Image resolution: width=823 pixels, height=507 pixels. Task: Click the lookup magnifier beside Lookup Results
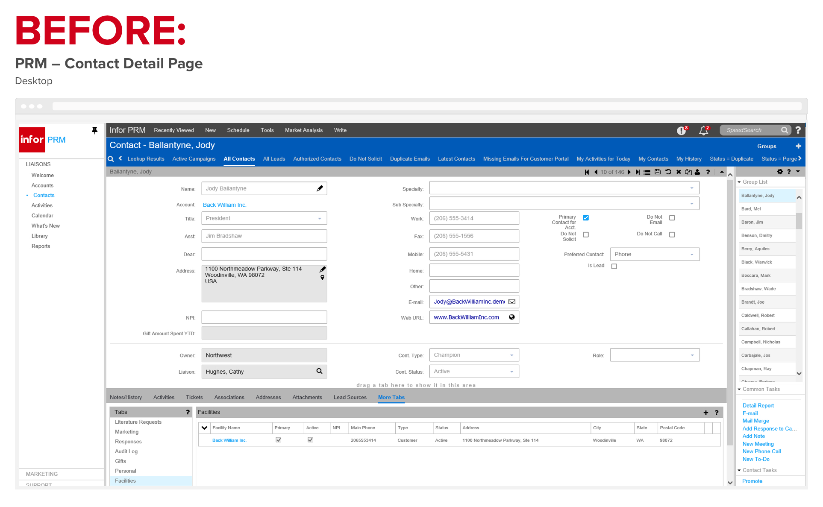point(111,159)
